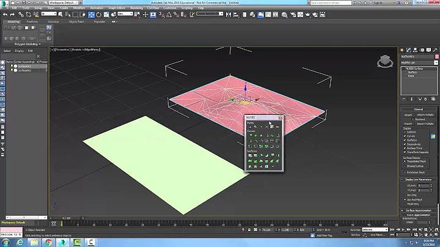Viewport: 440px width, 247px height.
Task: Switch to the Freeform ribbon tab
Action: (x=32, y=21)
